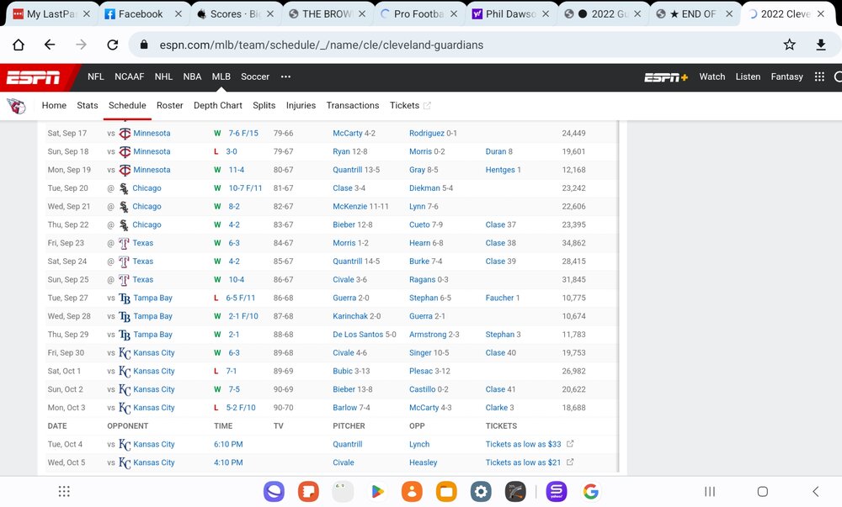
Task: Close the My LastPass browser tab
Action: click(x=87, y=14)
